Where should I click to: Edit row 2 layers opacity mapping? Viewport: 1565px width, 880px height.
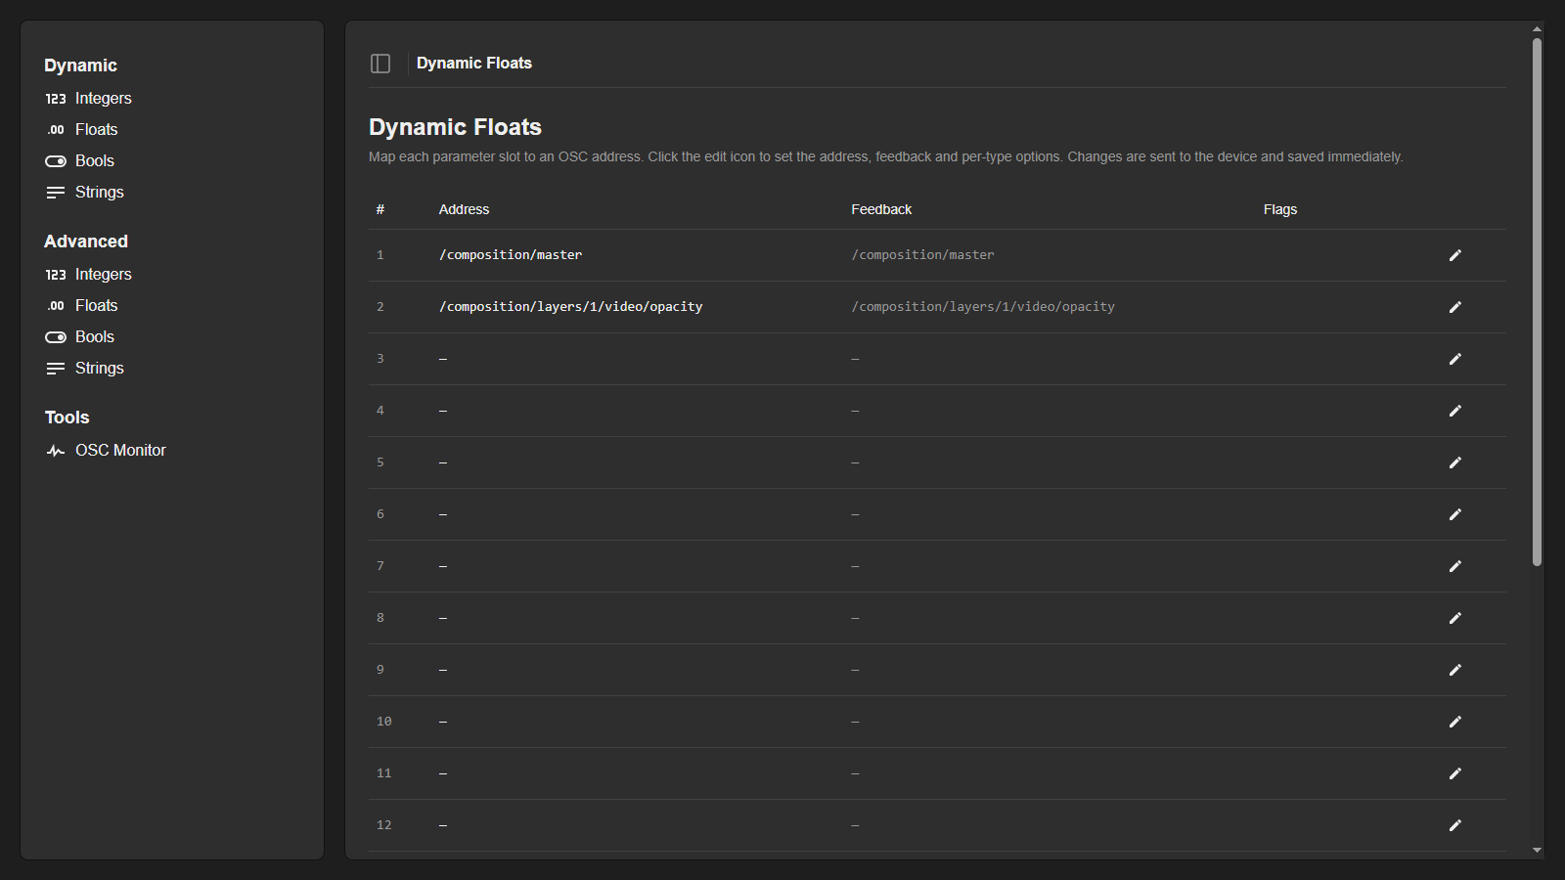point(1455,307)
